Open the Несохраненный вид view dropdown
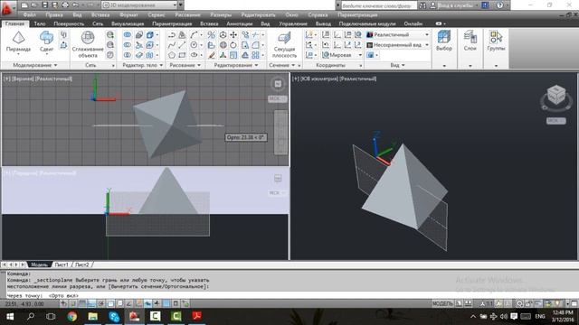 pyautogui.click(x=398, y=45)
